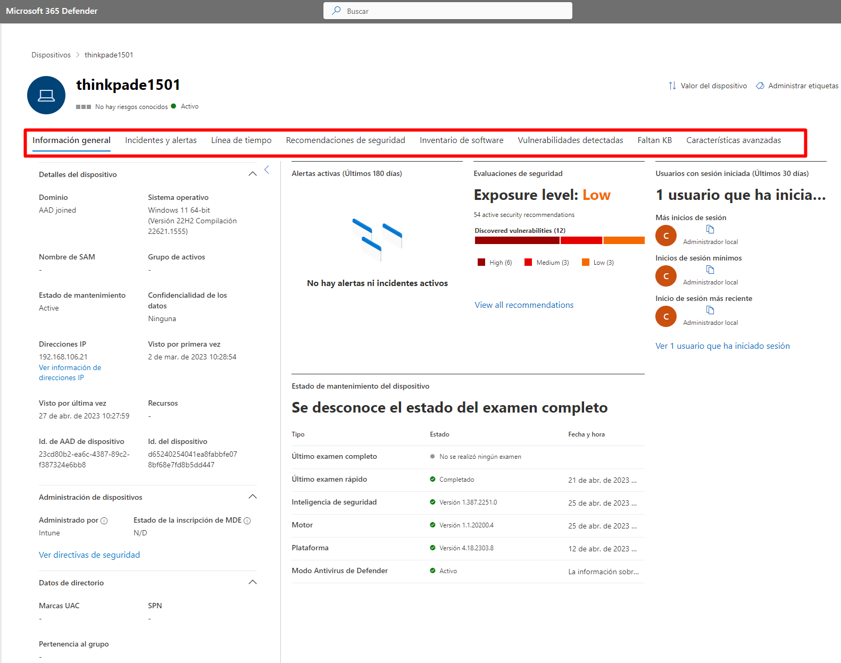Screen dimensions: 841x663
Task: Open Ver directivas de seguridad link
Action: coord(89,555)
